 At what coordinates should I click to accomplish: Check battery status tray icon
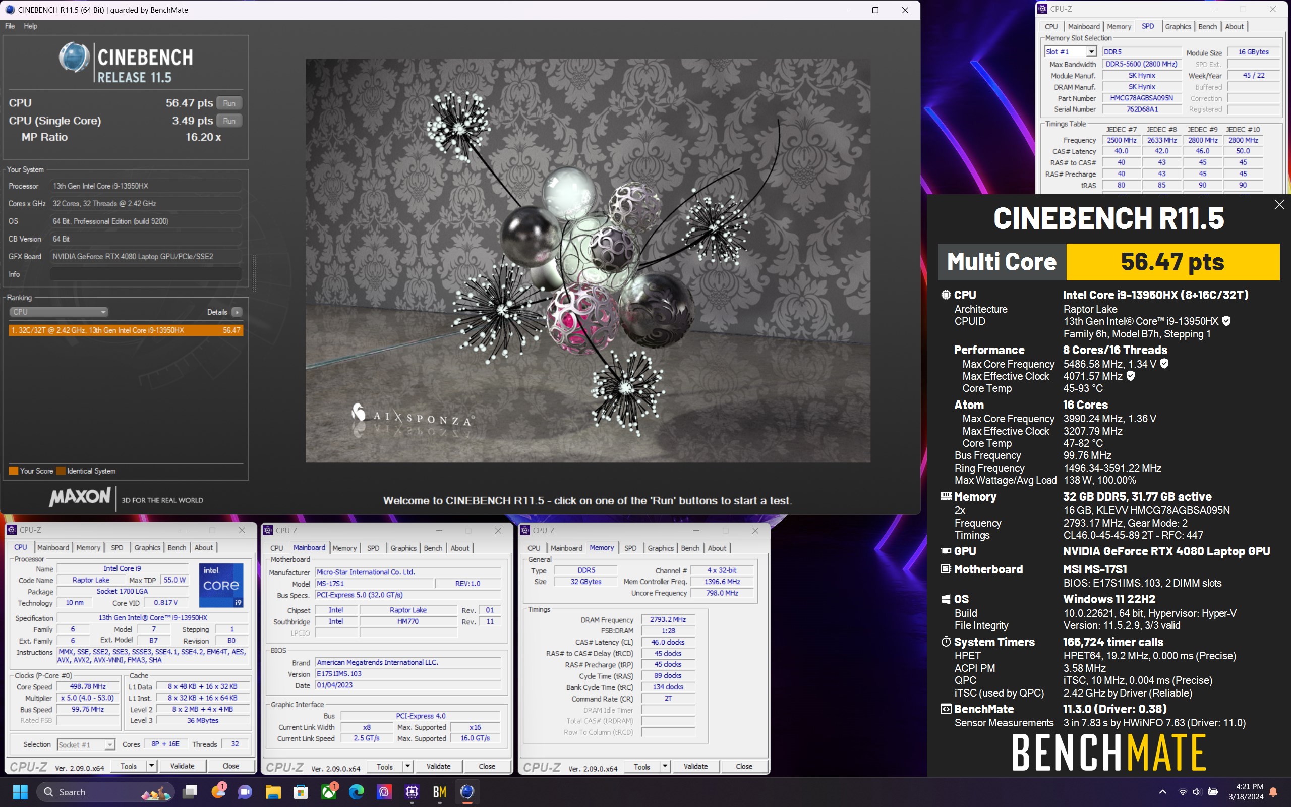[1212, 792]
